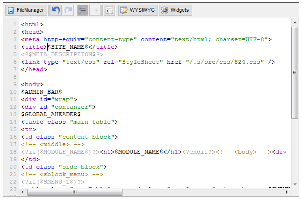Open the FileManager
Screen dimensions: 302x199
[x=26, y=10]
